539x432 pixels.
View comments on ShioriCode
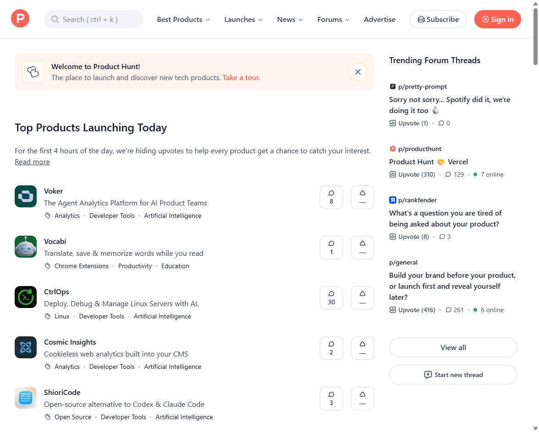331,399
